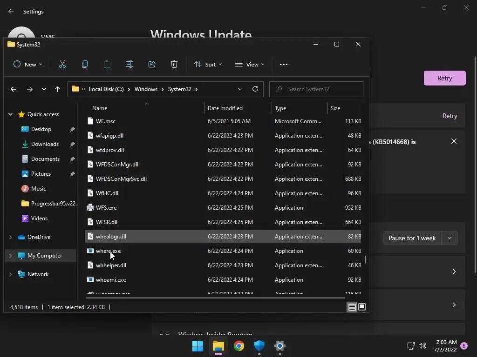Expand the My Computer tree node
This screenshot has height=357, width=477.
[x=10, y=256]
